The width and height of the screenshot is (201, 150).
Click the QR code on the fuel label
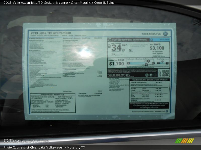(x=165, y=73)
